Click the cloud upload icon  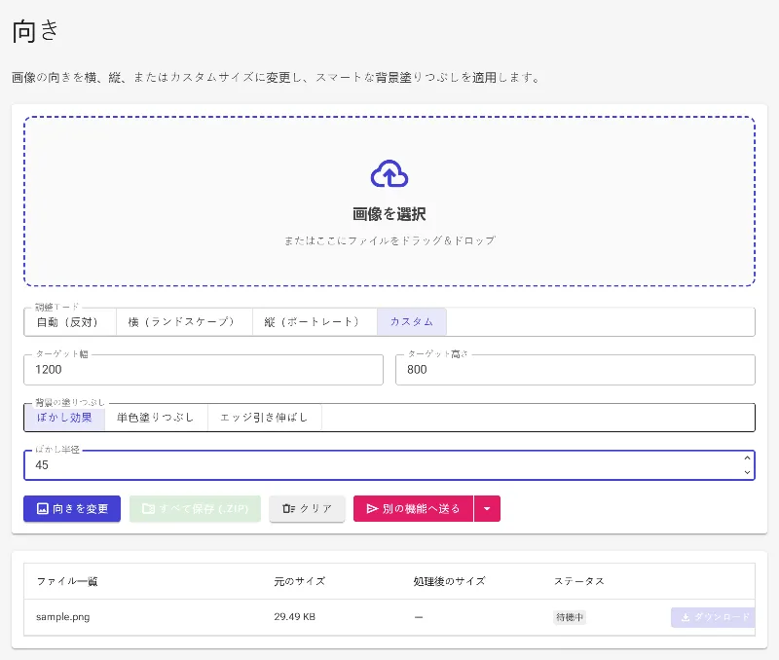(x=389, y=174)
